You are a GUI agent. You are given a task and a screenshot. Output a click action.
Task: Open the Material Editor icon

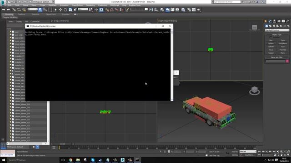pos(183,10)
